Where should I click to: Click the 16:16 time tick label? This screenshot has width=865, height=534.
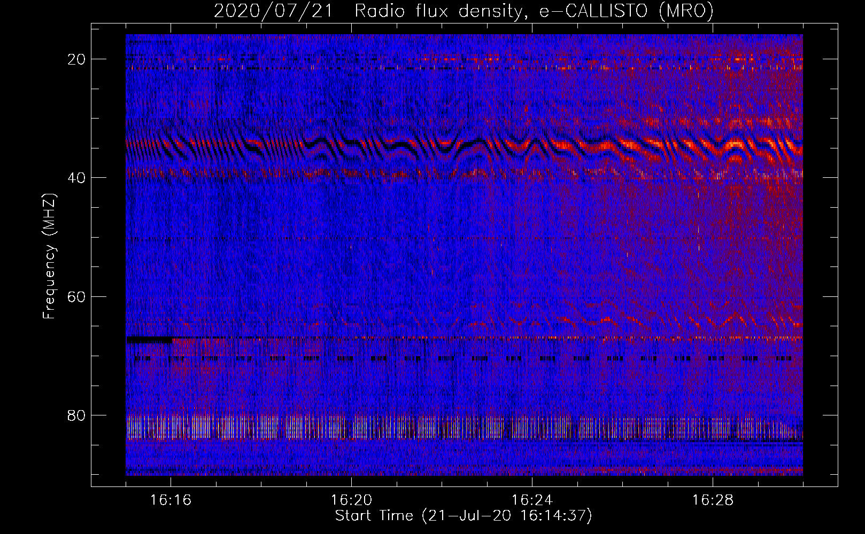[171, 500]
